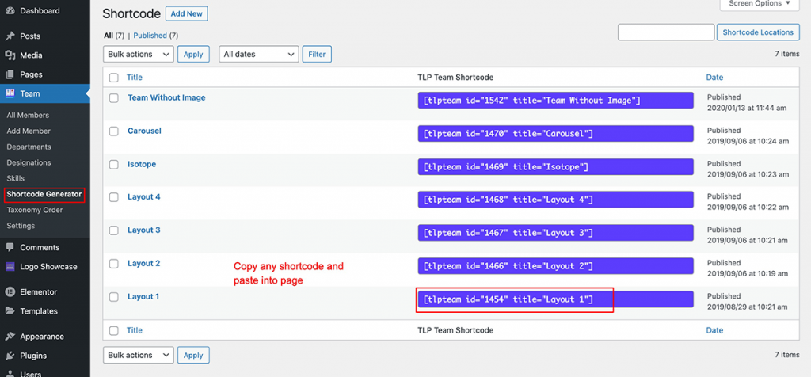Screen dimensions: 811x377
Task: Open the top Bulk actions dropdown
Action: (x=139, y=55)
